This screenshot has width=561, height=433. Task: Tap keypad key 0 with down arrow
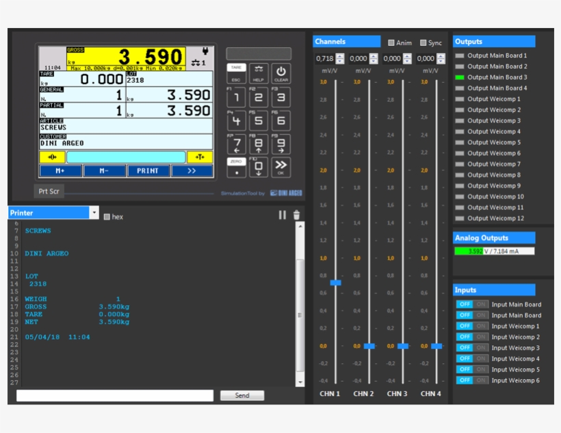point(259,168)
